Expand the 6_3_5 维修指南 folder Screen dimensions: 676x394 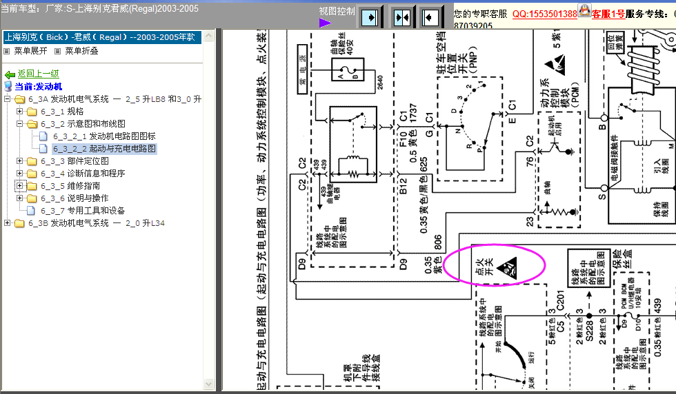pos(19,186)
